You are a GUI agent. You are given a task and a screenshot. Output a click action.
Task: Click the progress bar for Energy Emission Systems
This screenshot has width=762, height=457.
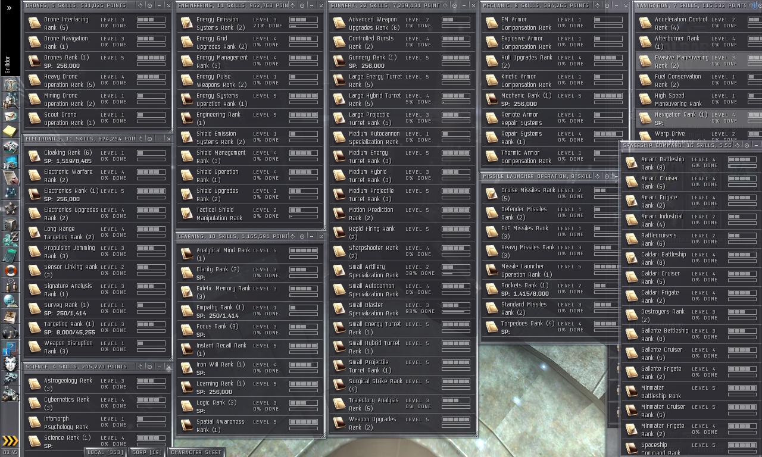(304, 26)
